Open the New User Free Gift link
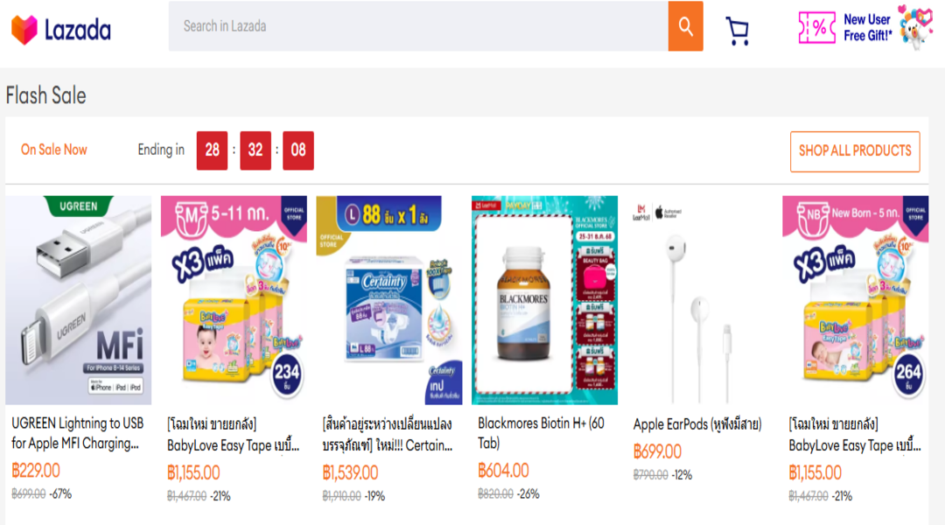Viewport: 945px width, 525px height. [x=867, y=27]
